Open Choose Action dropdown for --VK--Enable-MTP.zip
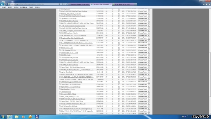The height and width of the screenshot is (119, 211). point(144,50)
